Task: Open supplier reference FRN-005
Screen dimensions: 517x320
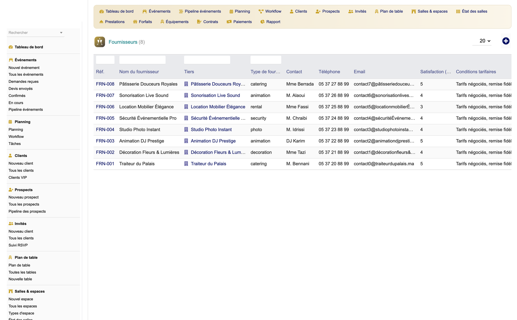Action: pos(105,118)
